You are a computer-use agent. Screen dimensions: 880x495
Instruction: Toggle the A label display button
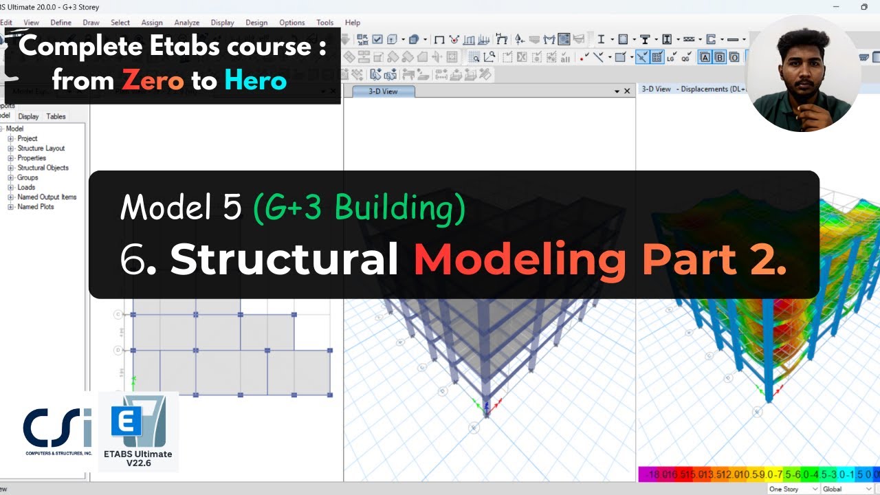click(x=705, y=57)
